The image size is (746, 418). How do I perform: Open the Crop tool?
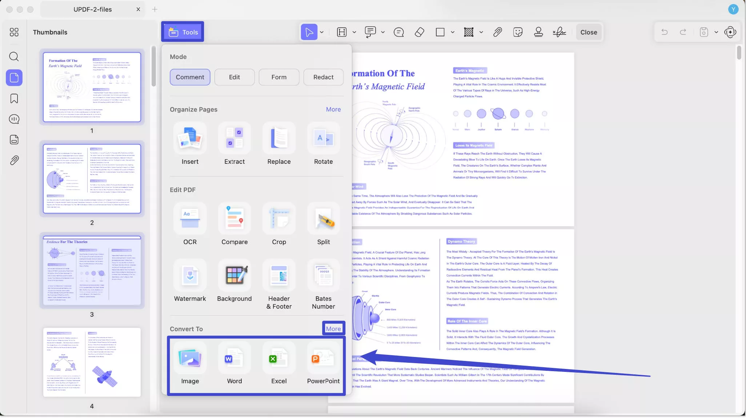279,225
